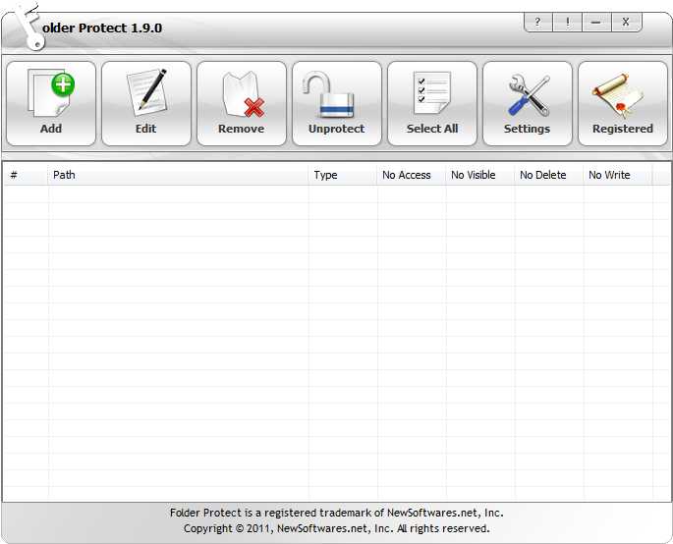
Task: Click the Folder Protect trademark notice text
Action: [336, 513]
